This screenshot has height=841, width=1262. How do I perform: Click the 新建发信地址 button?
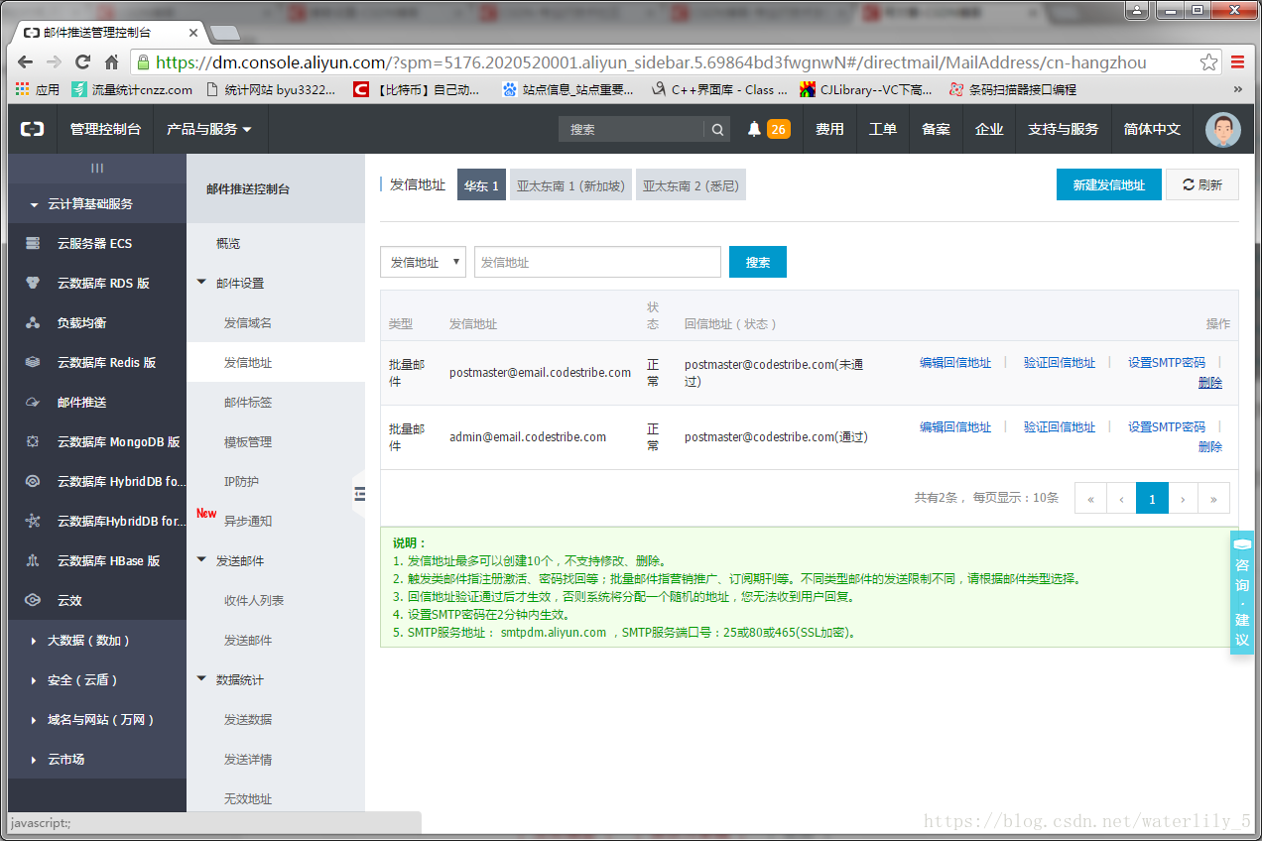click(1108, 184)
